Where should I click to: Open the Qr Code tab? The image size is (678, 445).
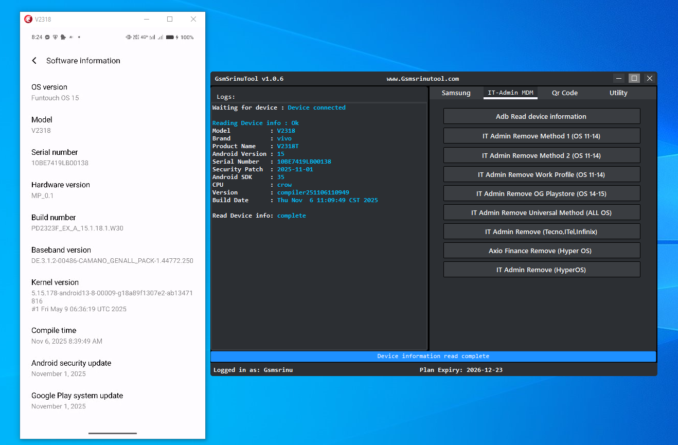pos(564,93)
